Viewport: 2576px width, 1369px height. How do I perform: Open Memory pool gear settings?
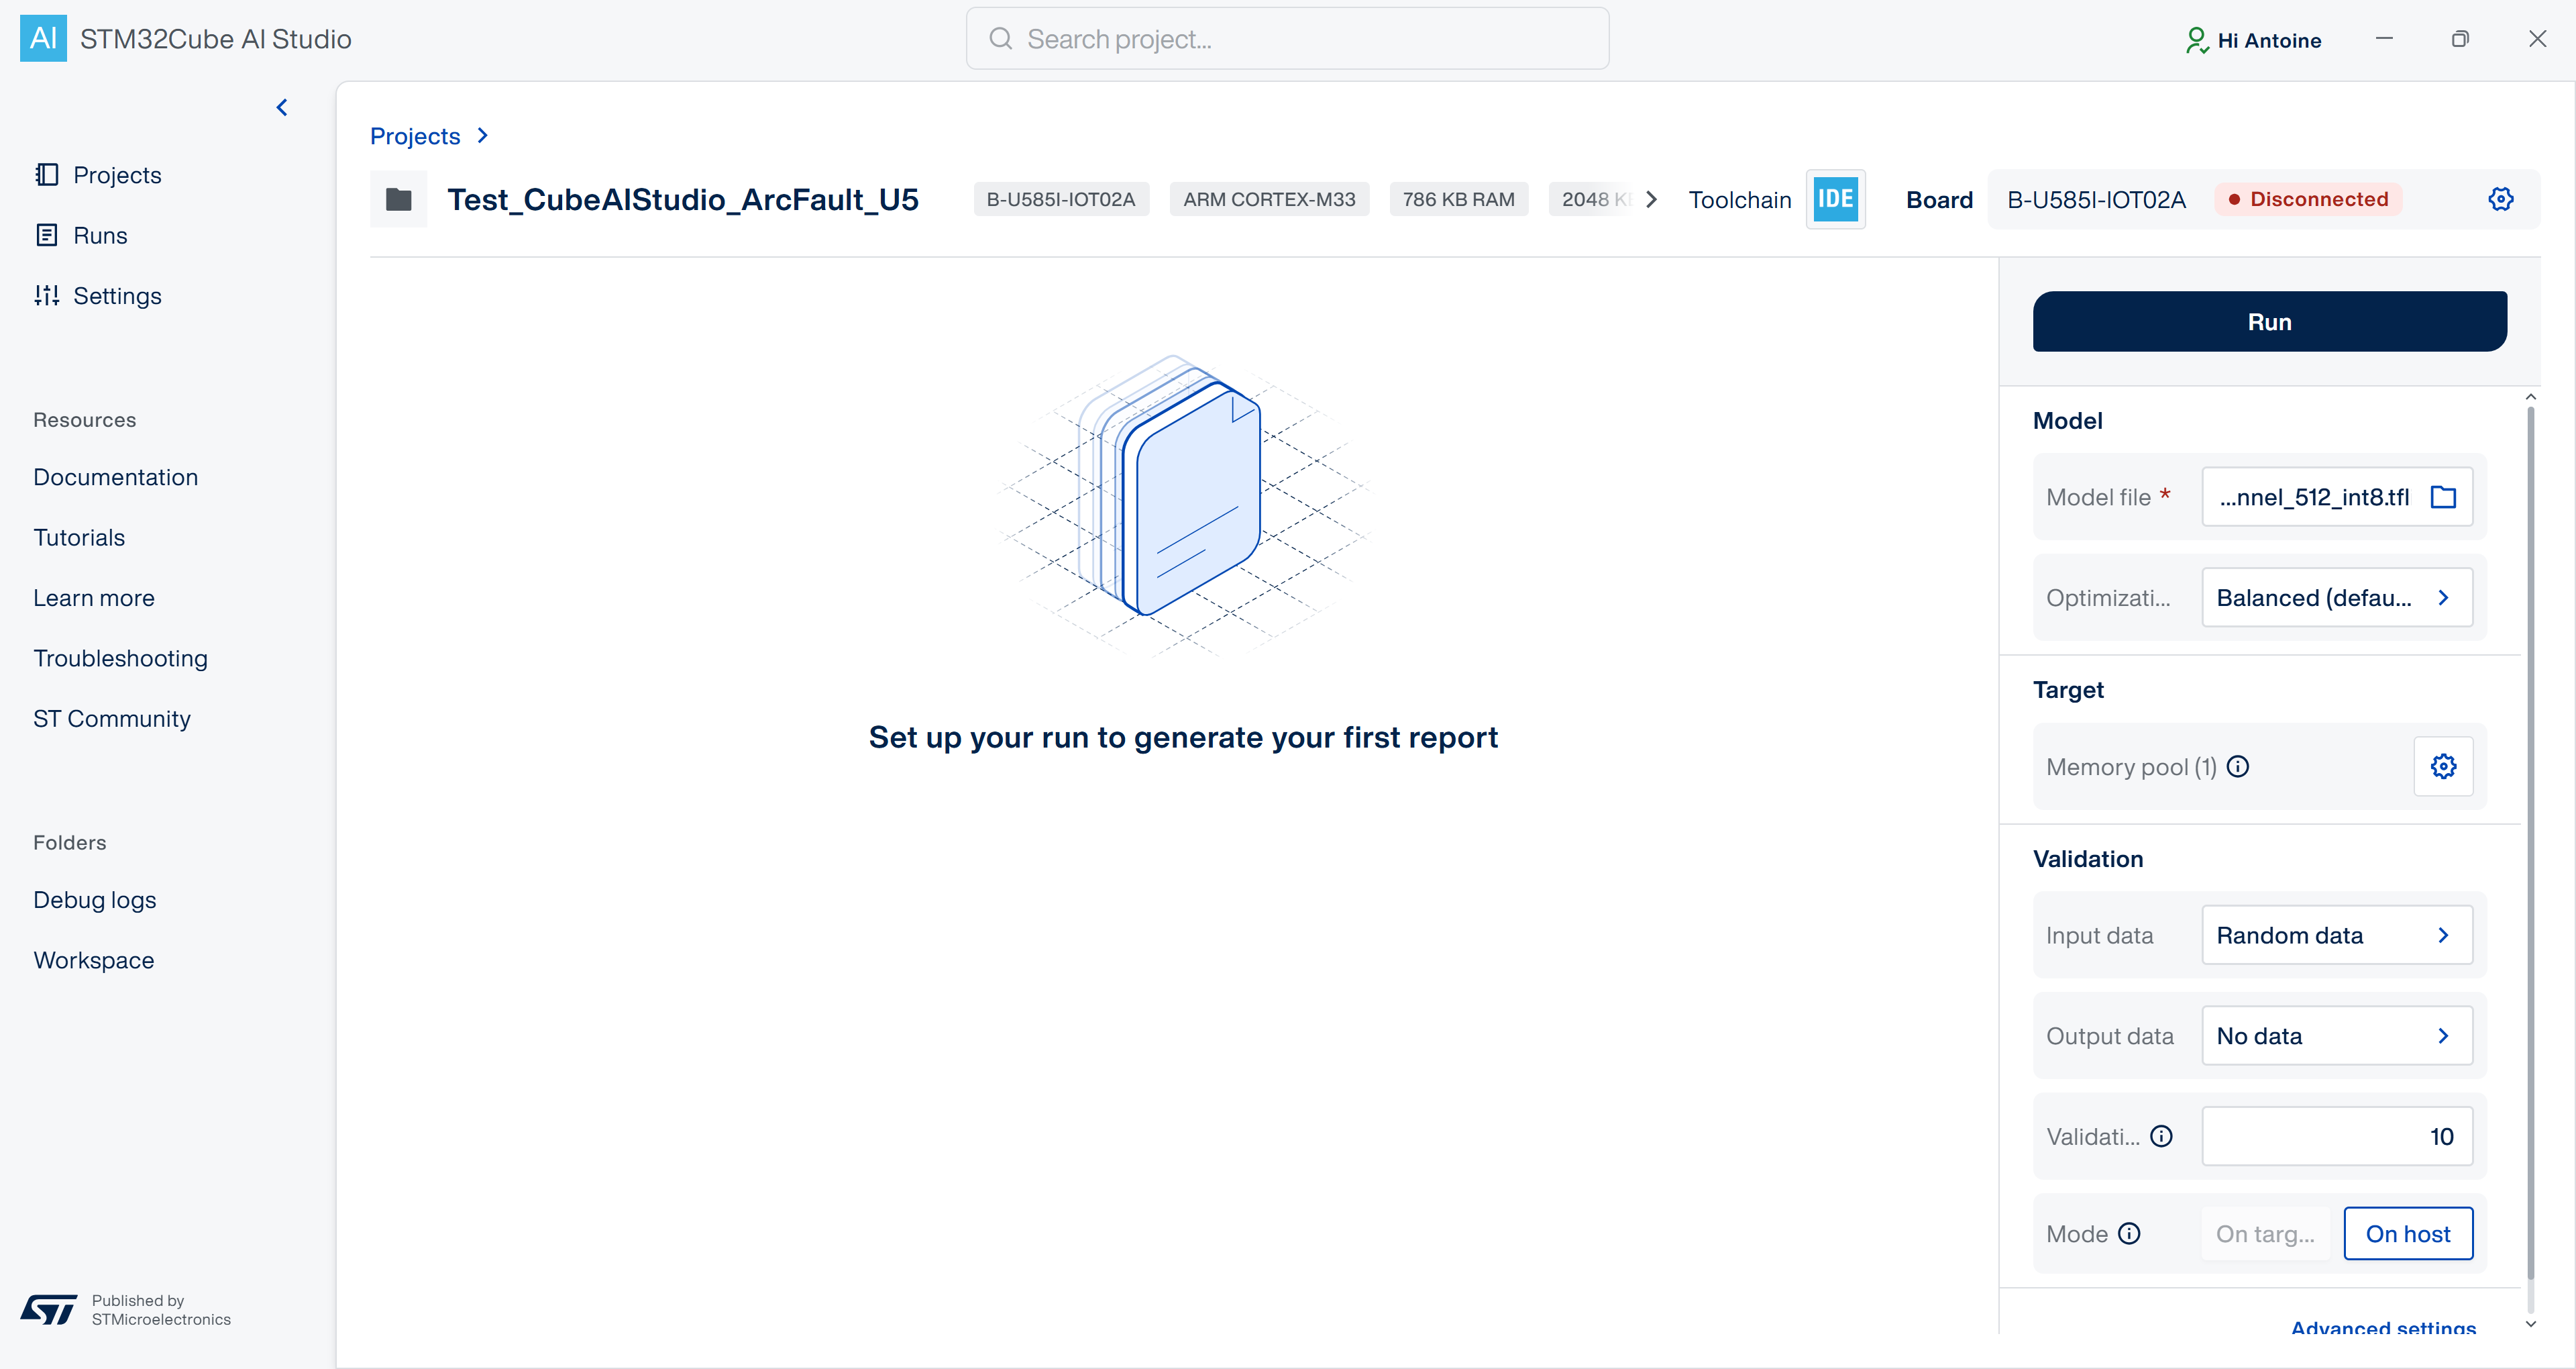(x=2443, y=766)
